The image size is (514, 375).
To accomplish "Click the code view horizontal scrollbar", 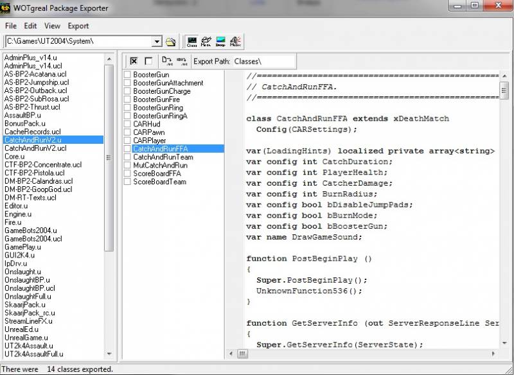I will point(366,354).
